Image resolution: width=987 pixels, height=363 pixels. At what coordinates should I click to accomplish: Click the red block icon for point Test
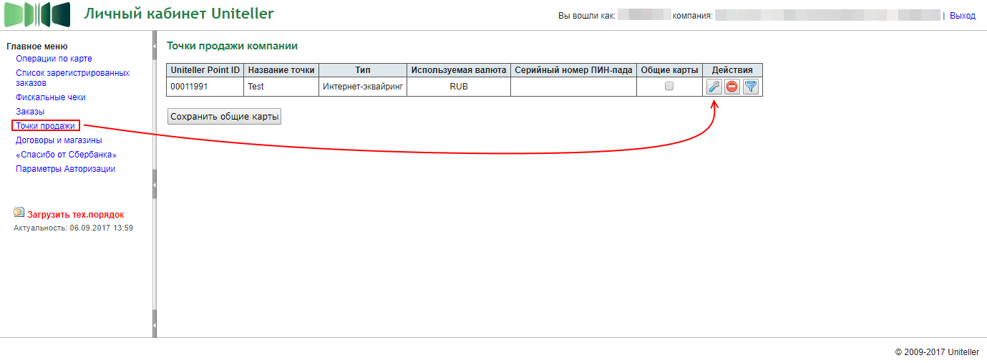click(731, 87)
